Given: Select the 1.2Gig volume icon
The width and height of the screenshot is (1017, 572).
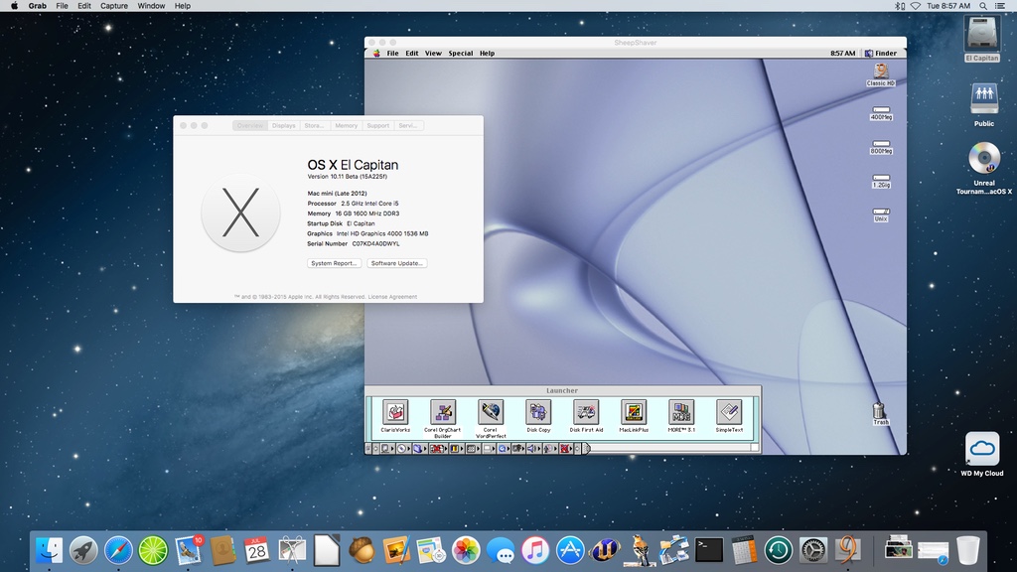Looking at the screenshot, I should [x=881, y=181].
